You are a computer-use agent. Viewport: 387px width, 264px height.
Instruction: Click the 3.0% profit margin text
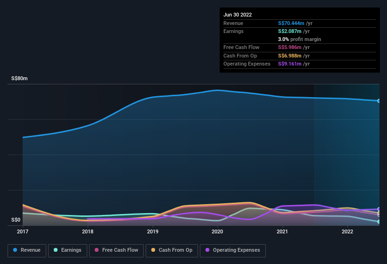(x=299, y=39)
